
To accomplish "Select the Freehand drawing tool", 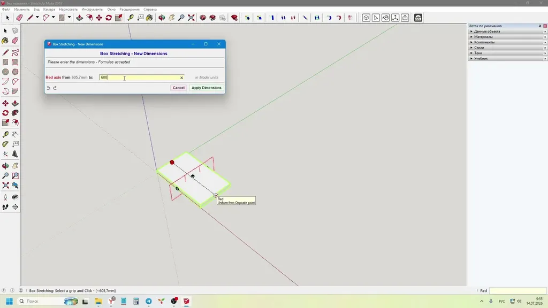I will pos(15,52).
